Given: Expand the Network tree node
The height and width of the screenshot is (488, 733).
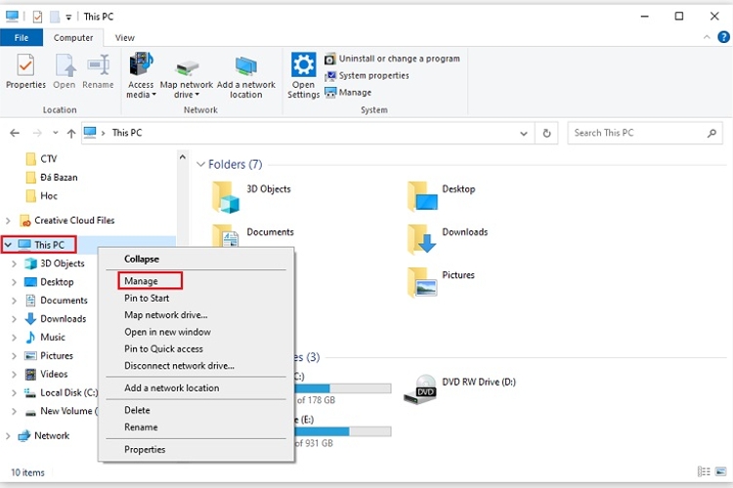Looking at the screenshot, I should click(8, 436).
